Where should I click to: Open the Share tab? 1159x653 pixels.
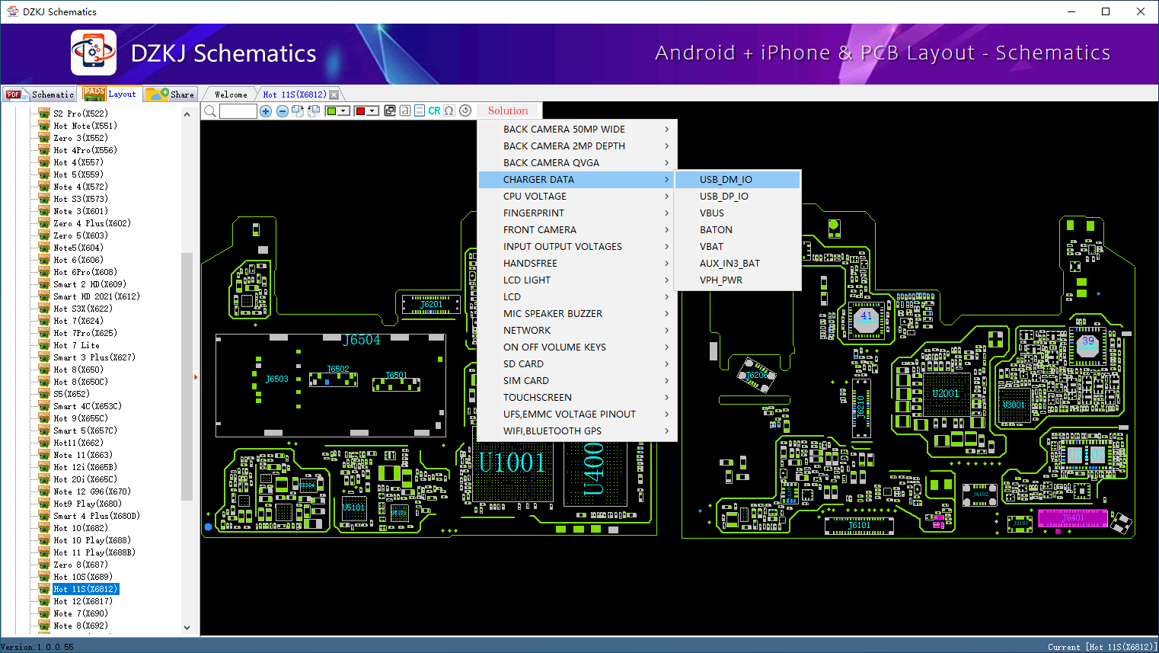171,94
